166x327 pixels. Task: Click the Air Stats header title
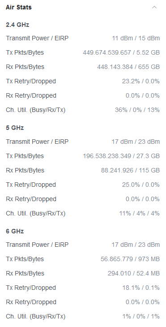tap(19, 7)
